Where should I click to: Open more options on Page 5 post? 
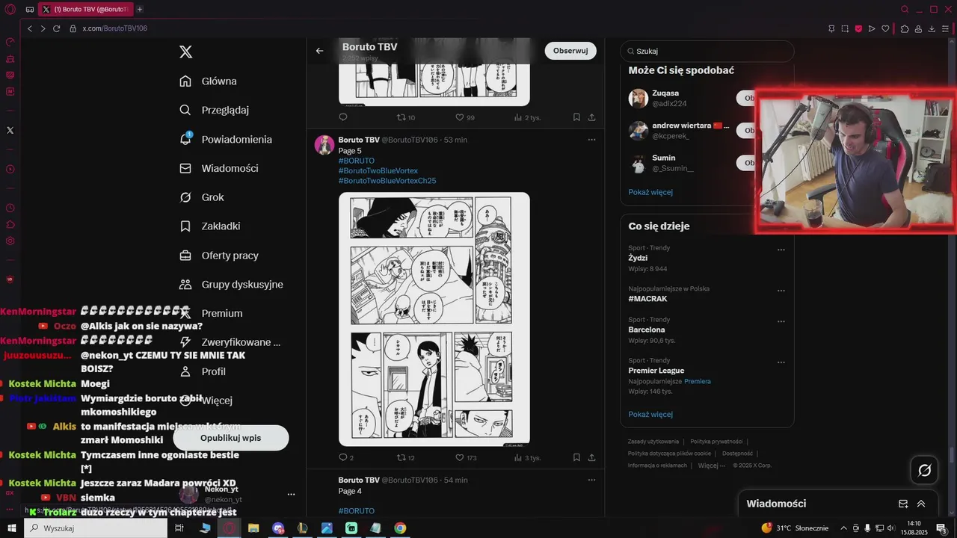[x=591, y=140]
